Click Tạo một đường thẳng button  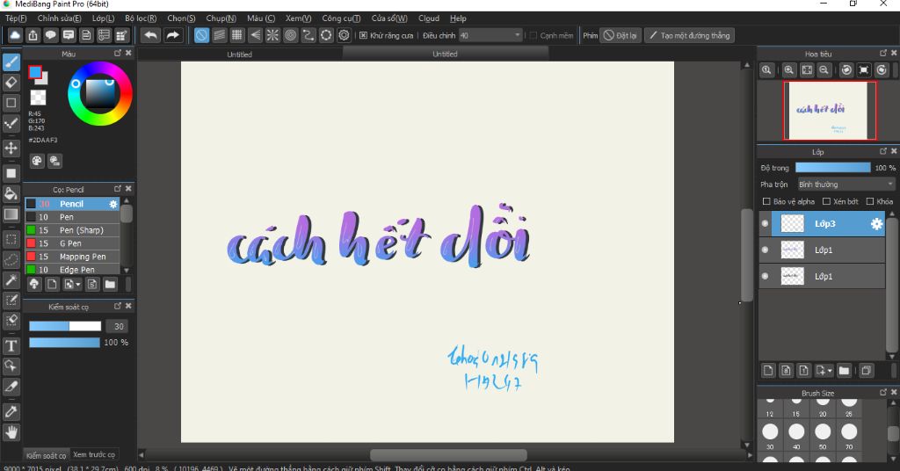[689, 35]
